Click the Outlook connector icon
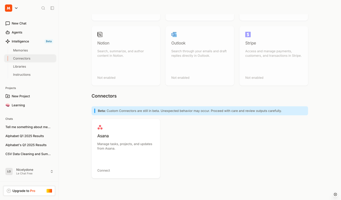341x200 pixels. pos(174,34)
